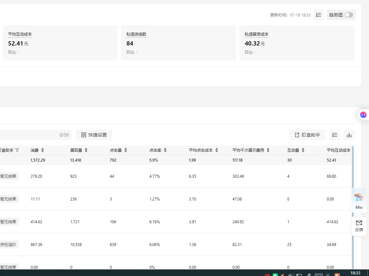Toggle the 趋势图 trend chart switch
Screen dimensions: 369x276
349,15
